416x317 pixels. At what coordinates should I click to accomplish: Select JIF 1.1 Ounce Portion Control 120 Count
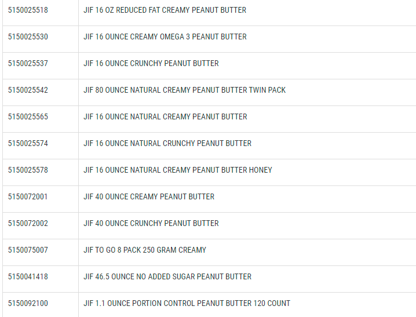tap(187, 304)
